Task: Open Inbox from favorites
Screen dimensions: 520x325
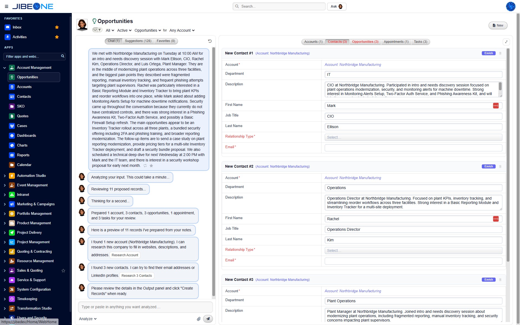Action: (x=17, y=27)
